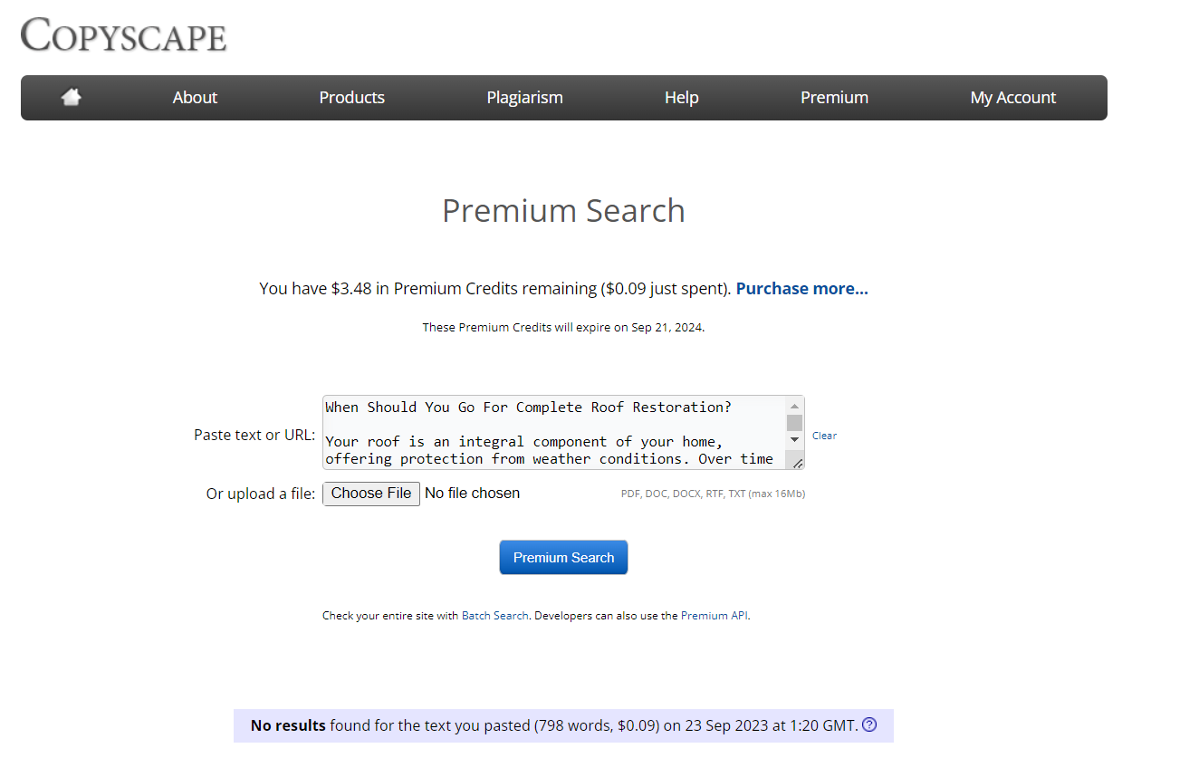Click the home icon in navigation bar
The image size is (1199, 777).
coord(72,97)
